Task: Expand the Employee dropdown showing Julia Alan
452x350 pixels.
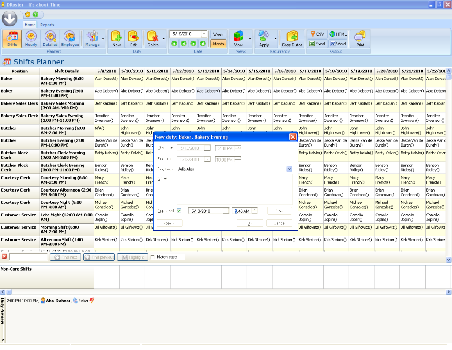Action: click(x=289, y=169)
